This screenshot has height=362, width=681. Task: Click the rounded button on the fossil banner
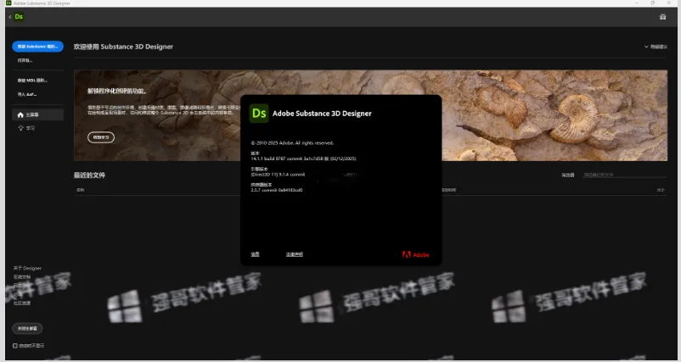pos(101,137)
